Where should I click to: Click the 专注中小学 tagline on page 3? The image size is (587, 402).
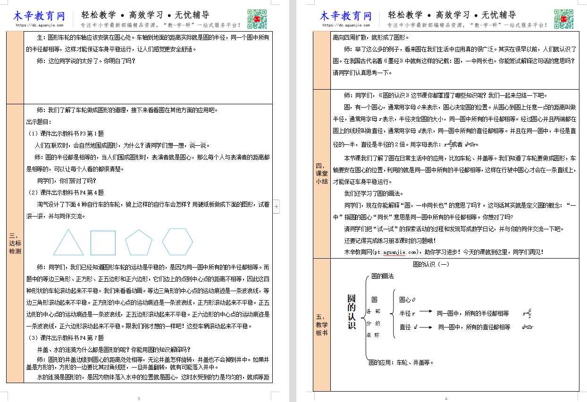point(161,25)
